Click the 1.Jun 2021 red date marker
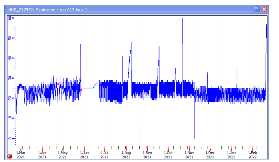The height and width of the screenshot is (162, 279). coord(84,149)
